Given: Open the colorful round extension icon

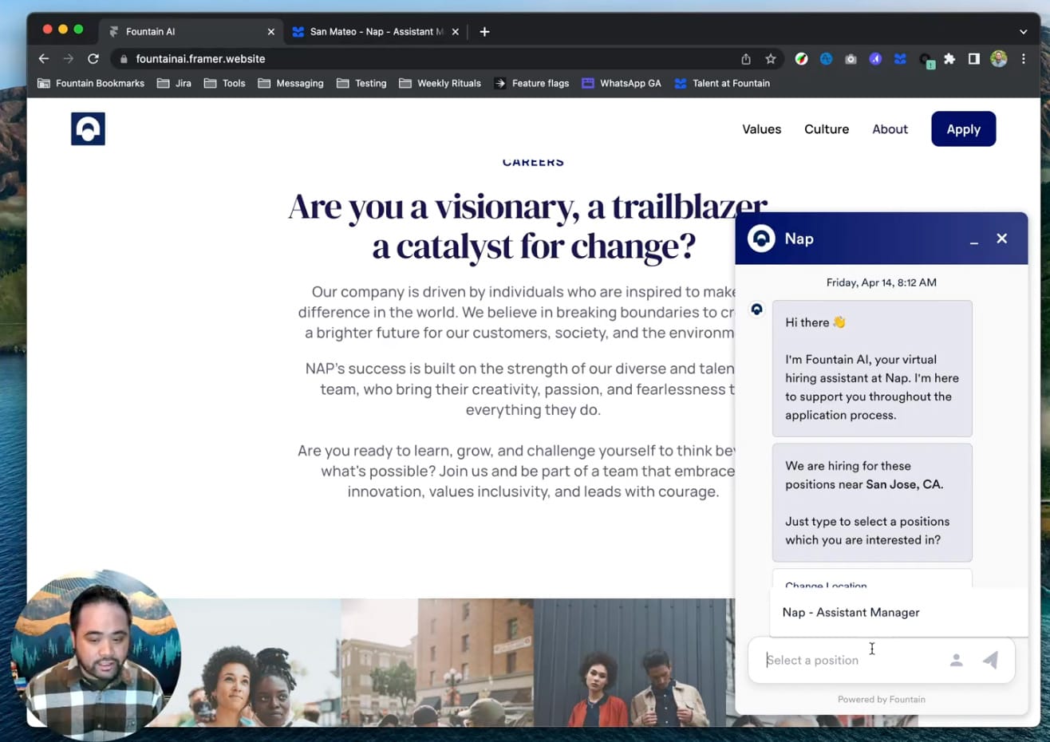Looking at the screenshot, I should (x=802, y=59).
